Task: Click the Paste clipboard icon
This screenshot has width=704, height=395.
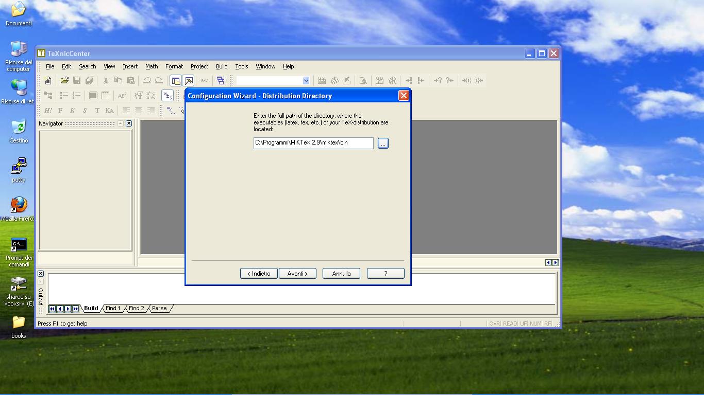Action: click(x=130, y=80)
